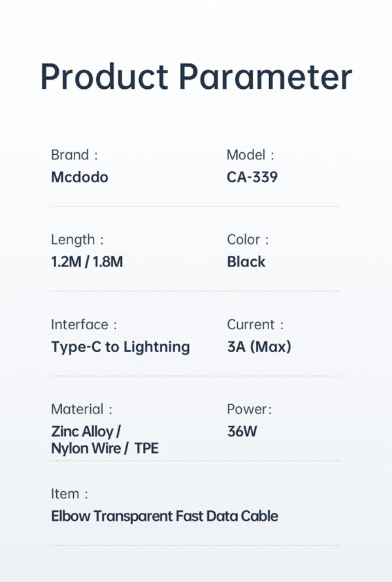Image resolution: width=392 pixels, height=582 pixels.
Task: Click the 1.2M / 1.8M length value
Action: pyautogui.click(x=87, y=262)
